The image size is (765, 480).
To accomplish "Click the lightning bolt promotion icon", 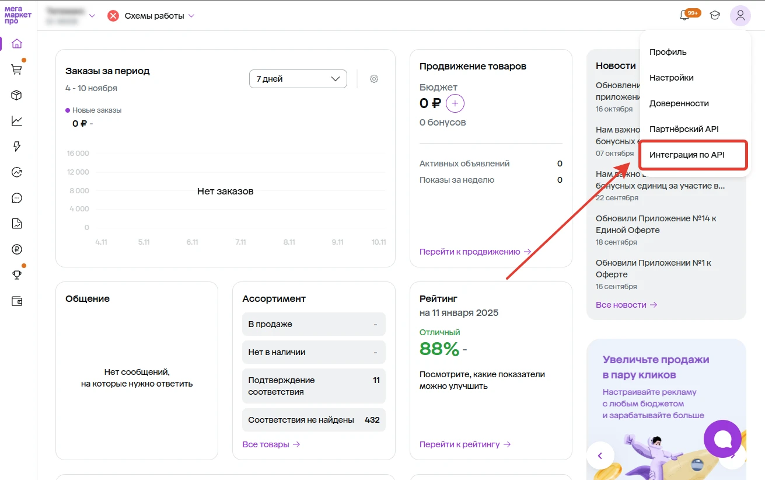I will point(17,147).
